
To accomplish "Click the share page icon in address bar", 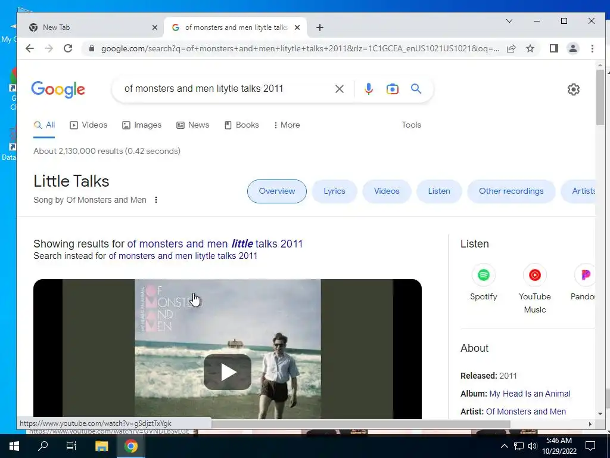I will (511, 48).
